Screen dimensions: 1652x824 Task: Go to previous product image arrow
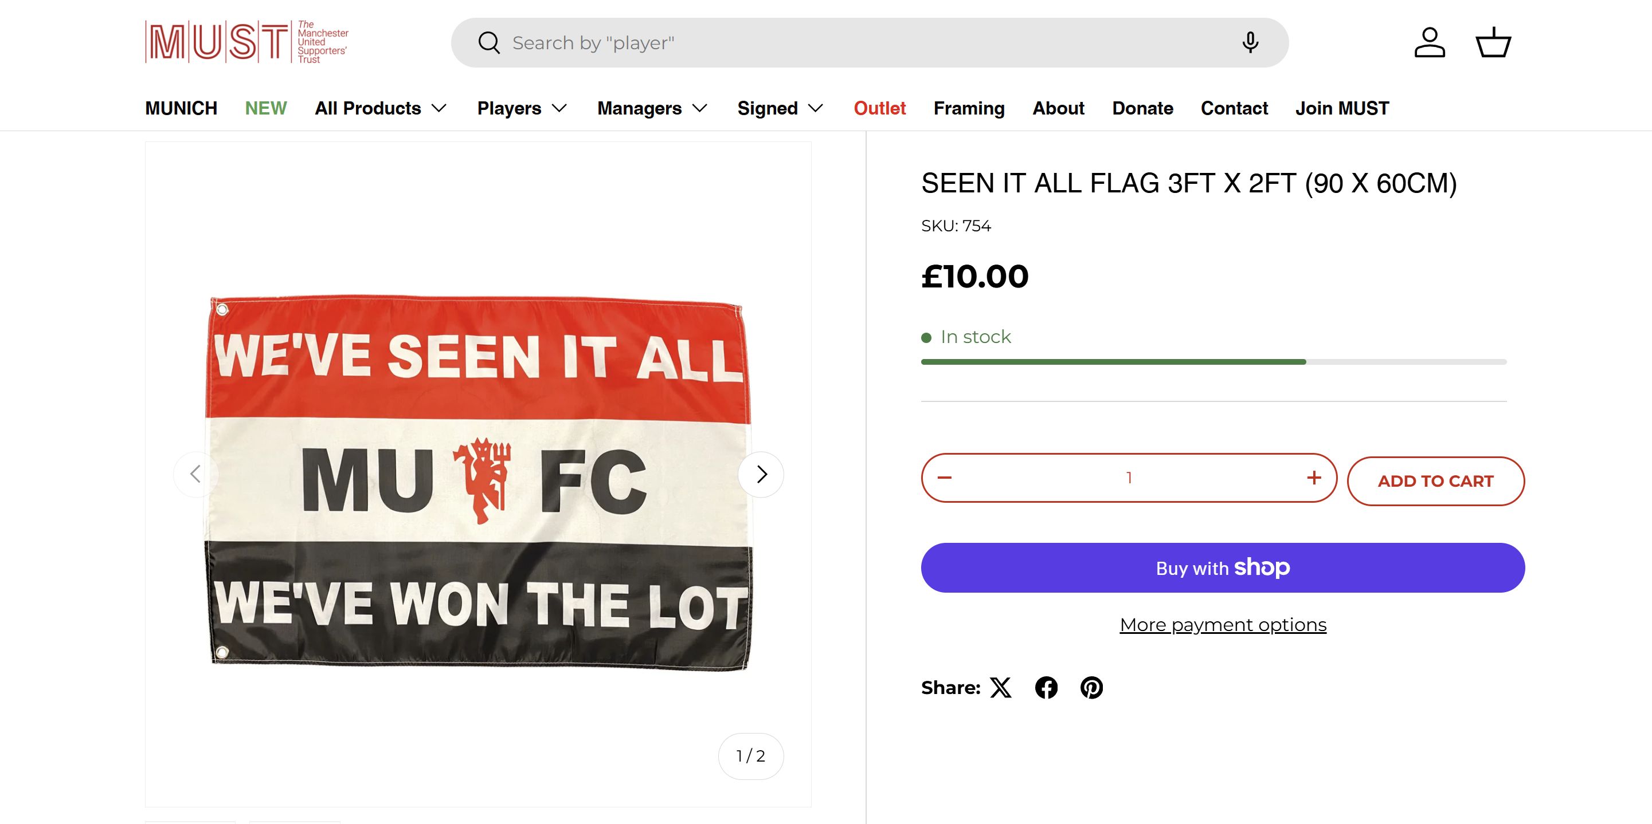pos(195,474)
